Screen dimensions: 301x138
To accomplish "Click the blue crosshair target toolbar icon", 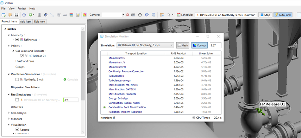I will coord(46,15).
